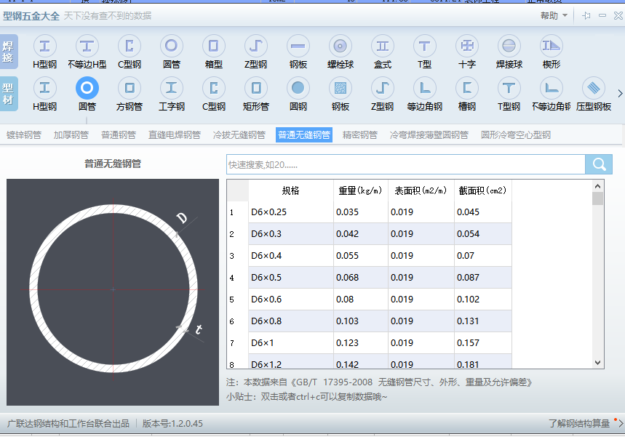Select the 圆钢 round bar icon

tap(298, 89)
